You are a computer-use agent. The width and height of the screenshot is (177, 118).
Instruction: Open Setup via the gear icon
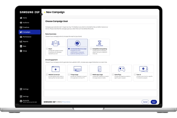21,51
